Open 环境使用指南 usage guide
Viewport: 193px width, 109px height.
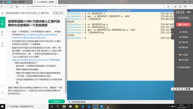tap(183, 67)
